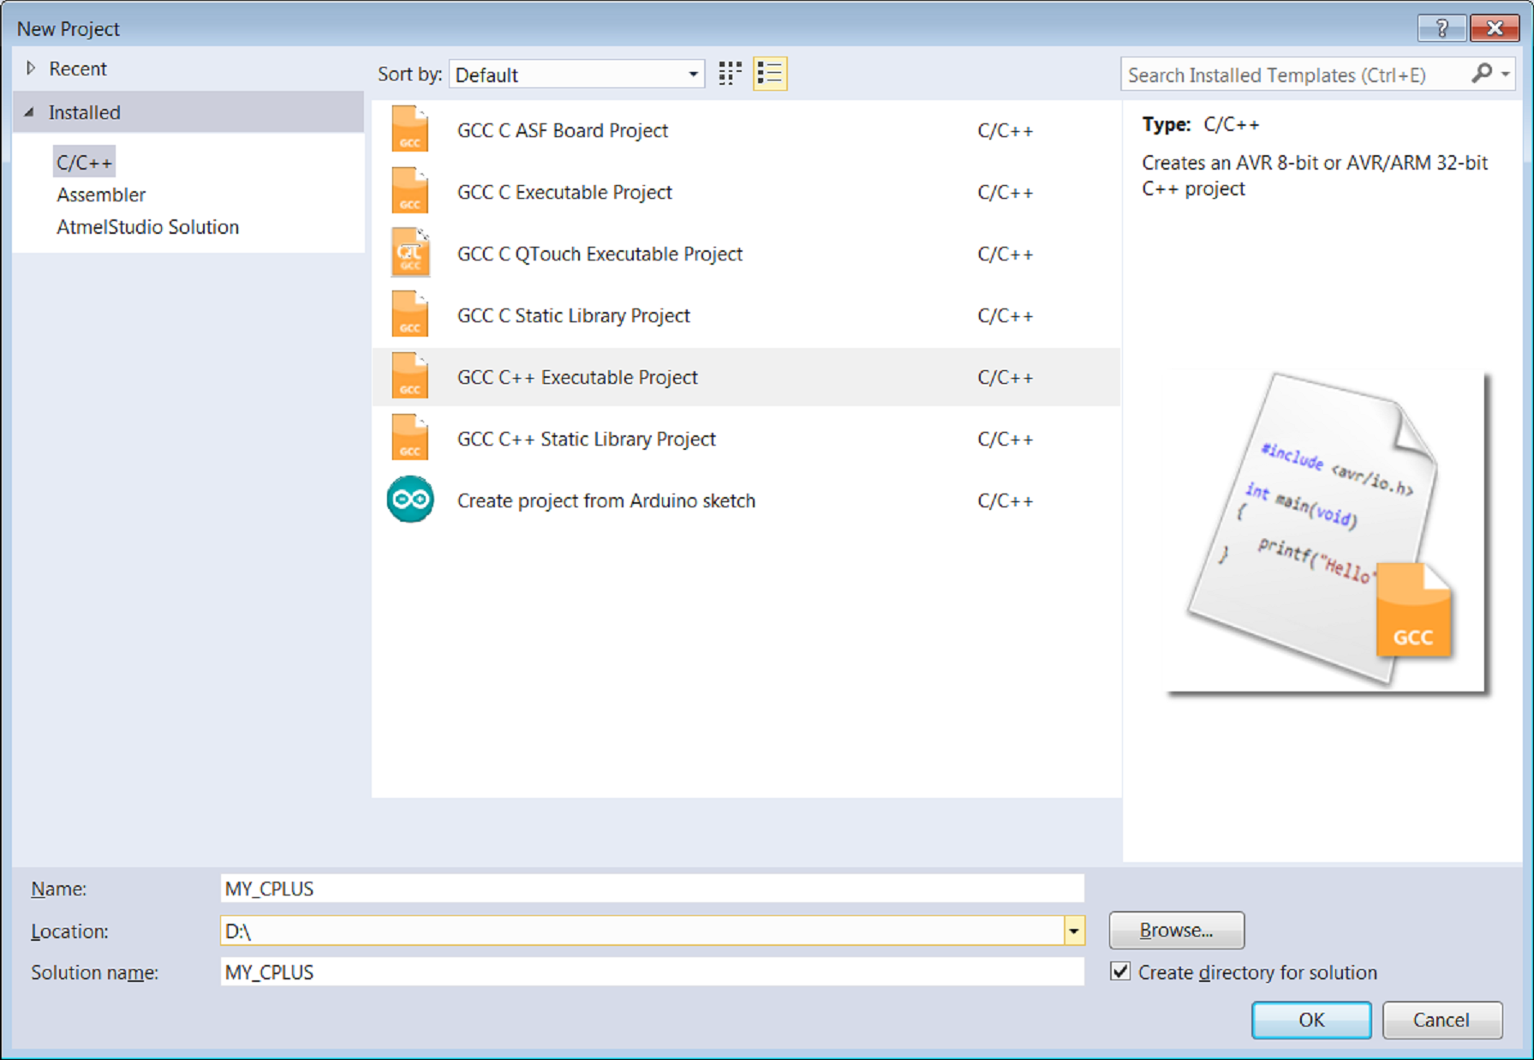Collapse the Installed section
The image size is (1534, 1060).
click(30, 112)
